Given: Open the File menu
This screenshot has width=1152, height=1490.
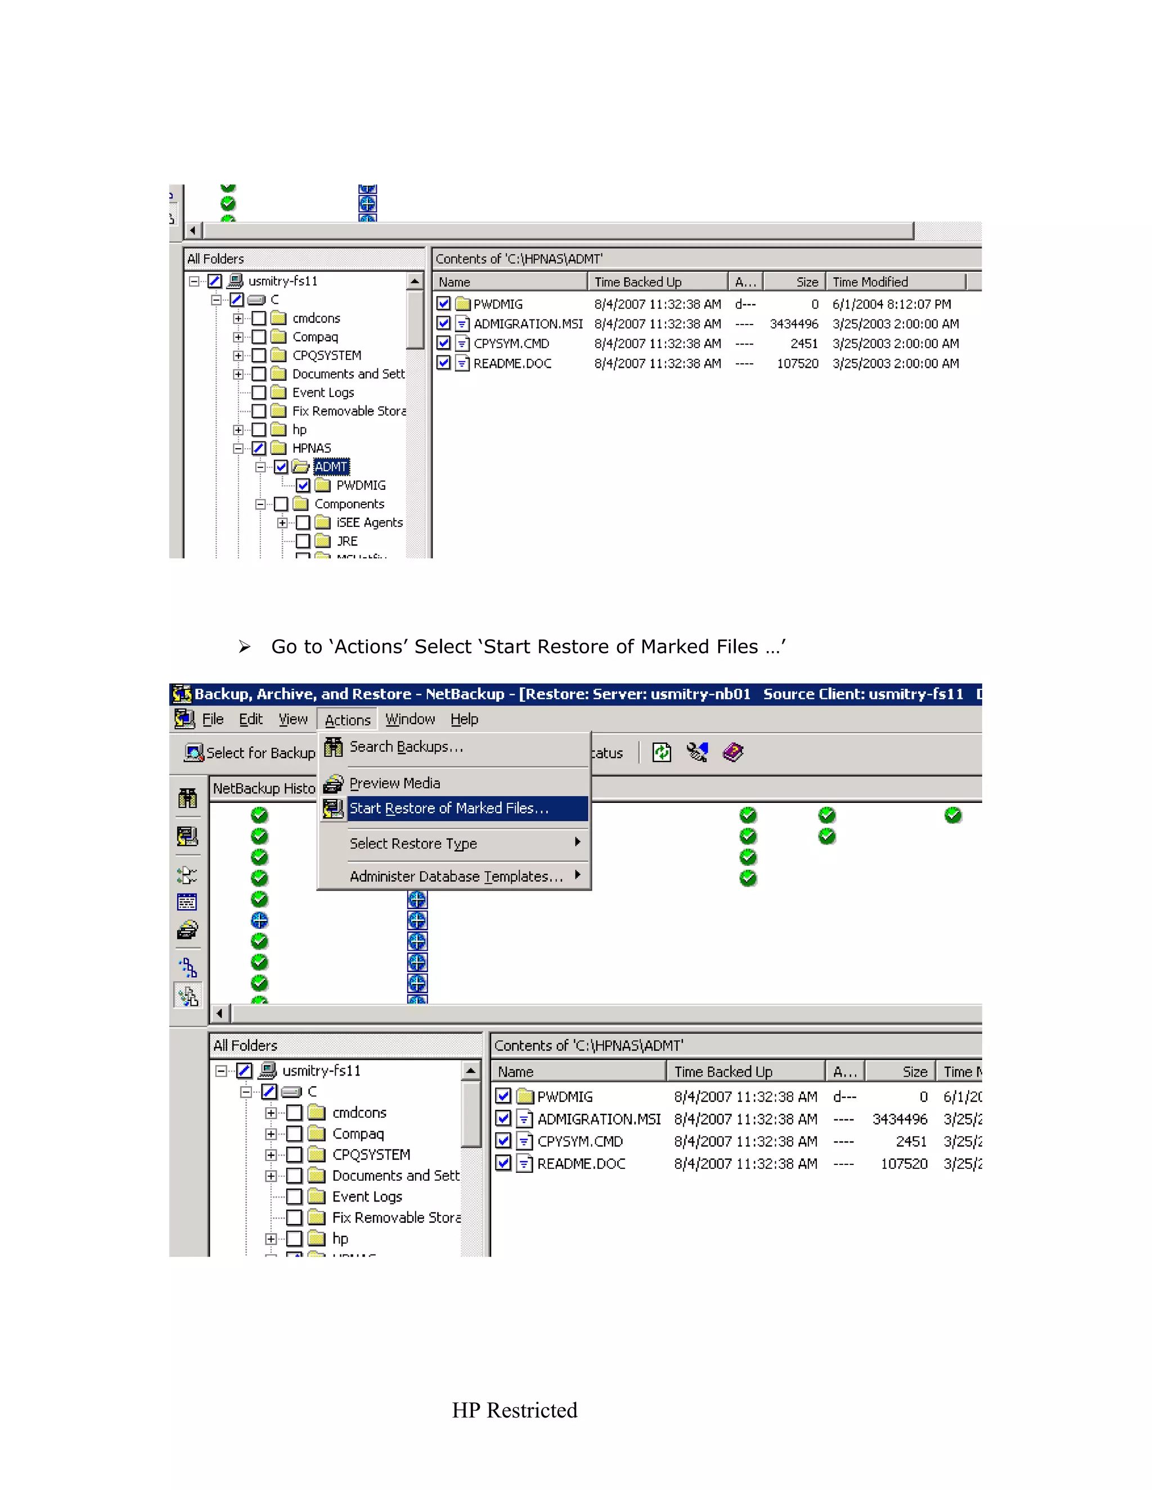Looking at the screenshot, I should point(213,719).
